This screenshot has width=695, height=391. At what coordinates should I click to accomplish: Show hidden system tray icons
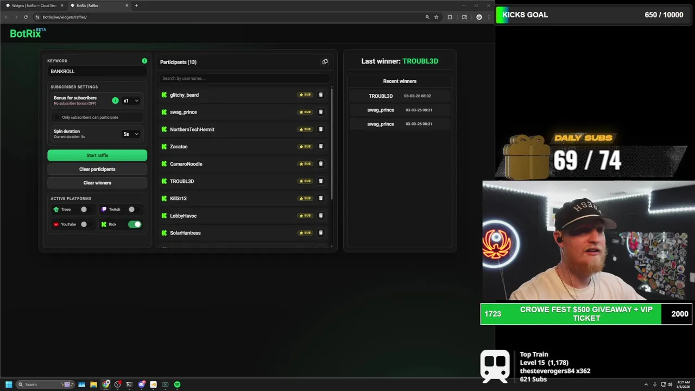[x=646, y=384]
